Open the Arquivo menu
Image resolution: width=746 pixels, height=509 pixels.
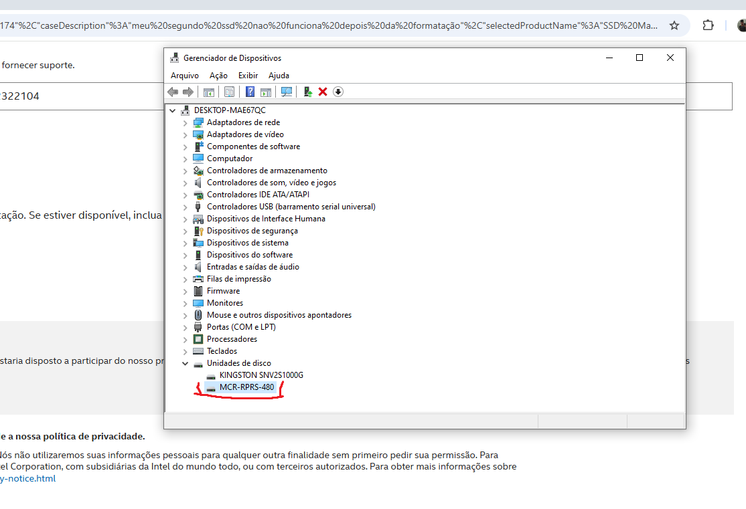[185, 76]
